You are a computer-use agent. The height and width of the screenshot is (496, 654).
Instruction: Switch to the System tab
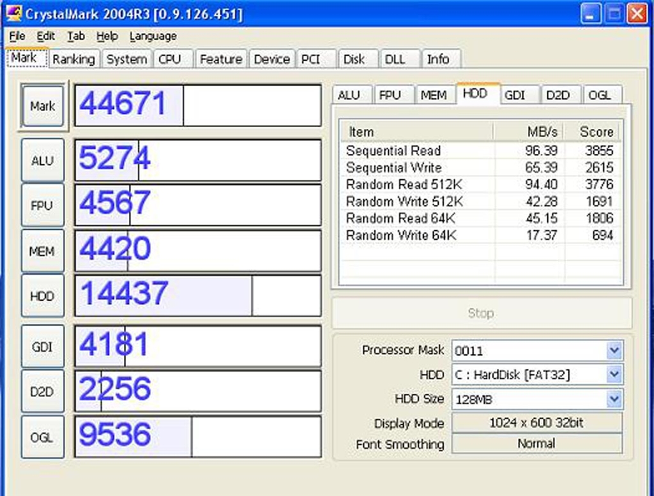point(127,59)
